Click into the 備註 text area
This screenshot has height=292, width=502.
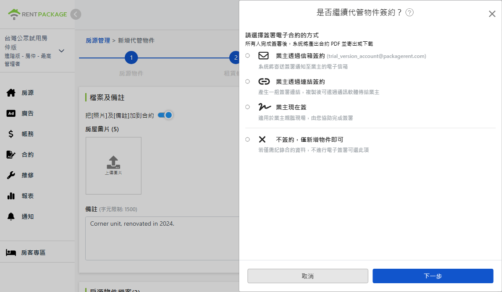pos(163,238)
